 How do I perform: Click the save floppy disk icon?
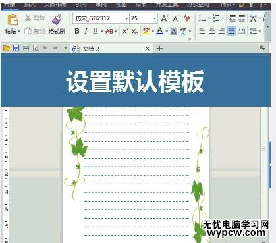coord(16,48)
